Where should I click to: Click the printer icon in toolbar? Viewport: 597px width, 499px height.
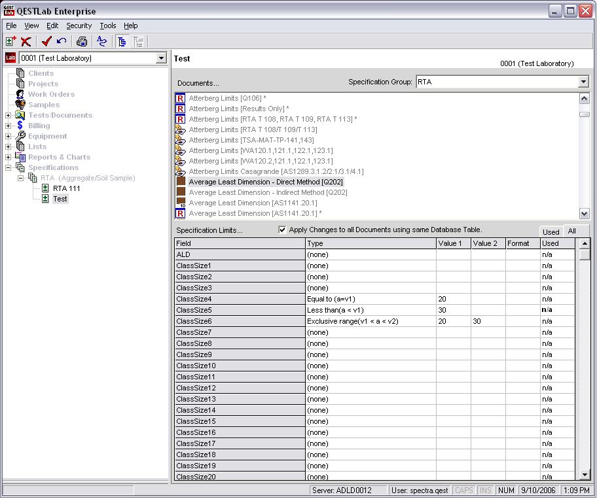[82, 42]
